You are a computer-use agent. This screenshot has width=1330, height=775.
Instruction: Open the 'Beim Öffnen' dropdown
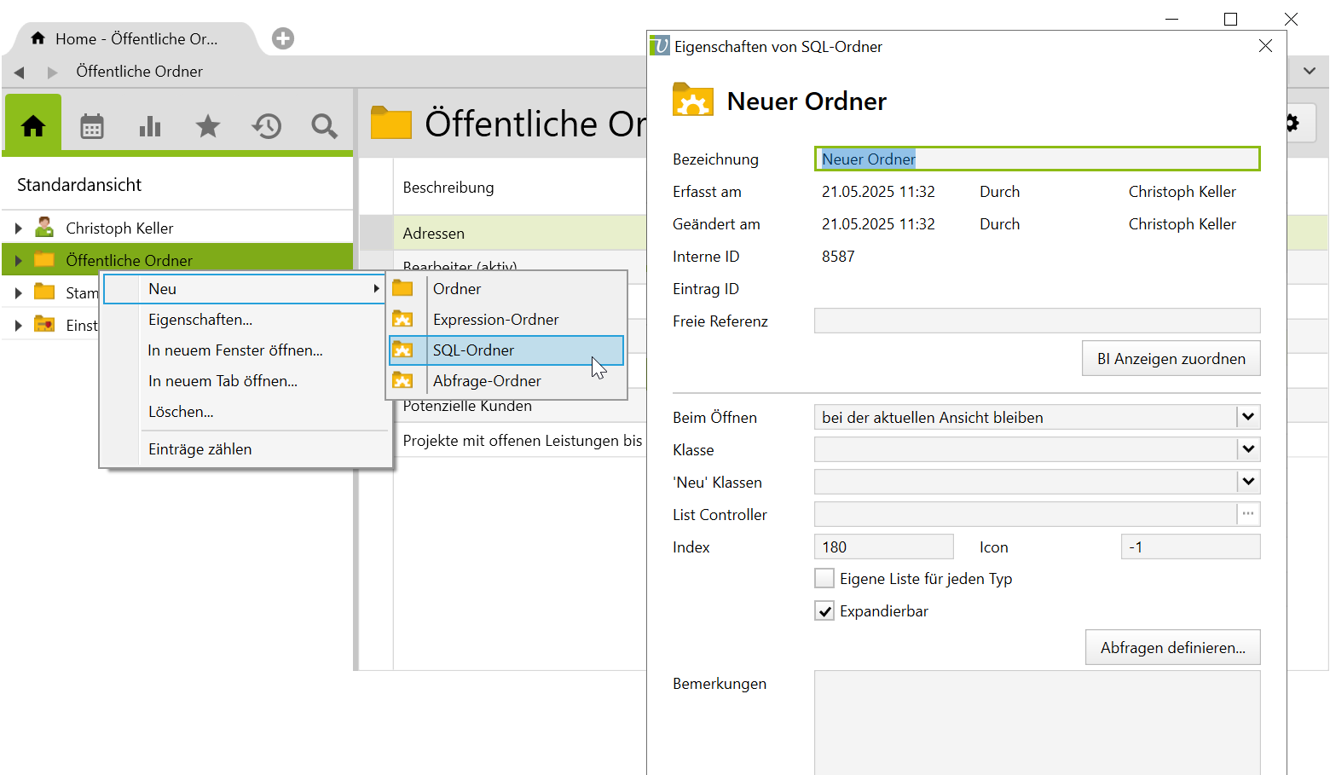pyautogui.click(x=1248, y=417)
